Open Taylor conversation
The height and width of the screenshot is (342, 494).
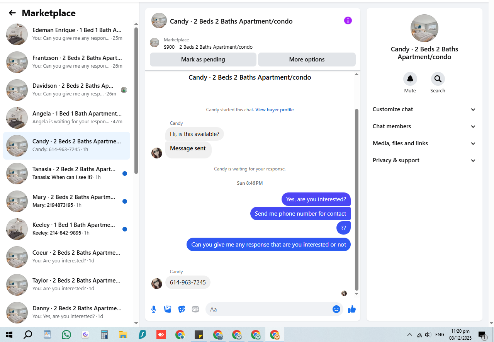(x=66, y=285)
